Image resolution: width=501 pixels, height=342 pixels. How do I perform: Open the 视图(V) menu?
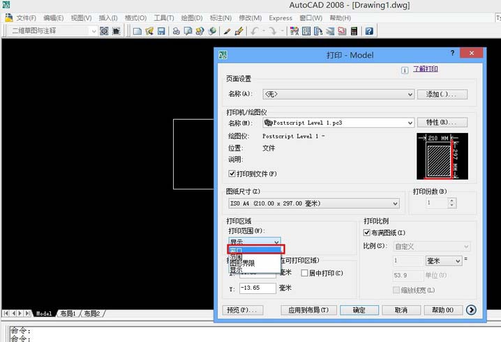(81, 18)
